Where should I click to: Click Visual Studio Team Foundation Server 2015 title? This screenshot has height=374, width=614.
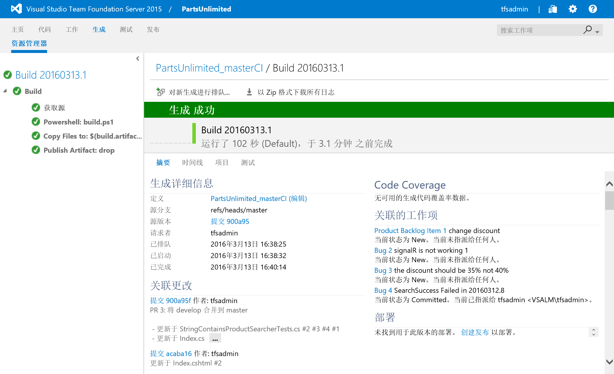click(x=94, y=9)
